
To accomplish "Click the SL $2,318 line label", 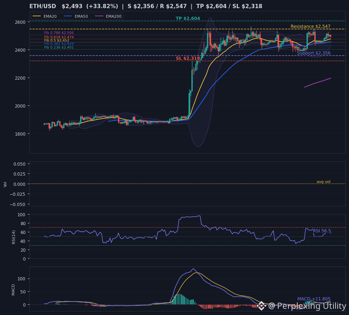I will coord(188,58).
